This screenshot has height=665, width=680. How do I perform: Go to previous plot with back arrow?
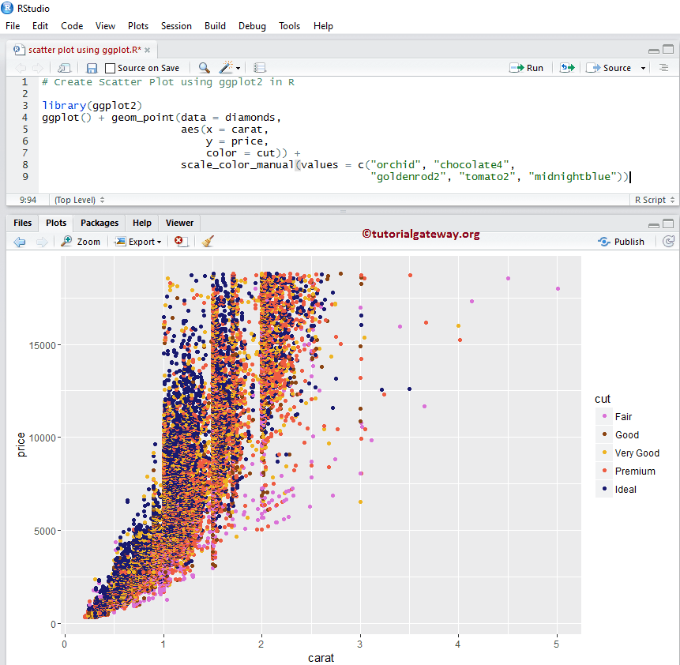click(20, 242)
